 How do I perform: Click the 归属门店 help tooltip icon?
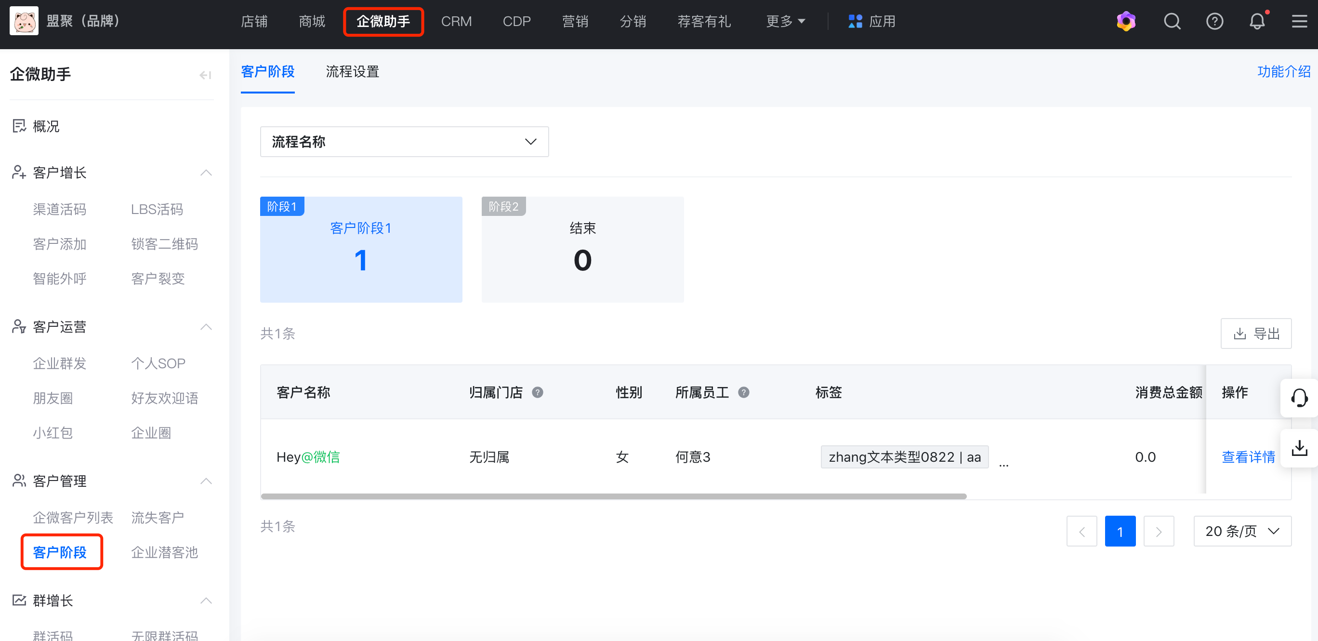point(537,392)
